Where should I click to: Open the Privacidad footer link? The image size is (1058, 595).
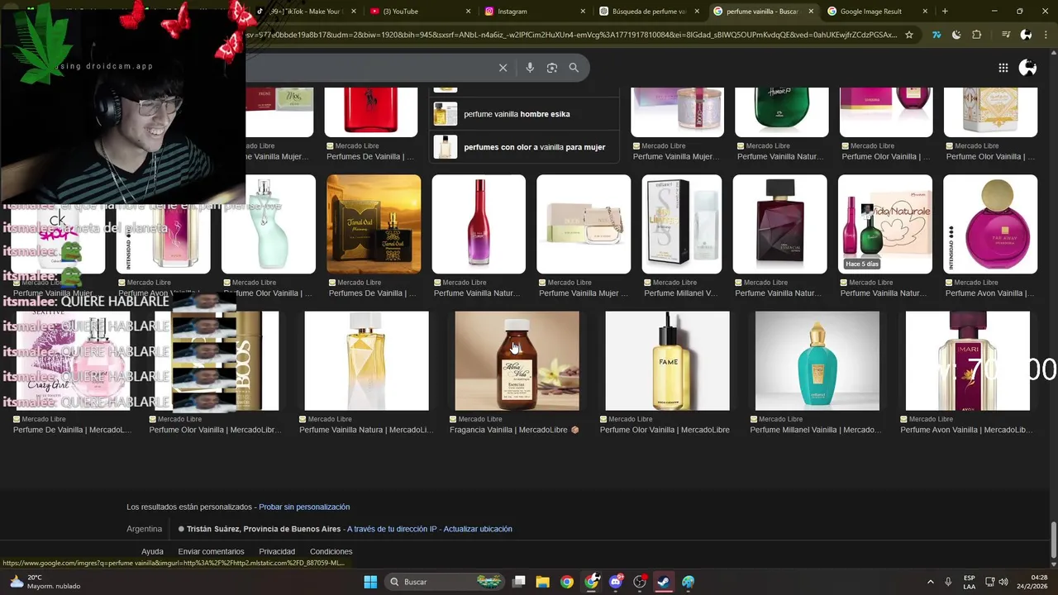[x=277, y=551]
